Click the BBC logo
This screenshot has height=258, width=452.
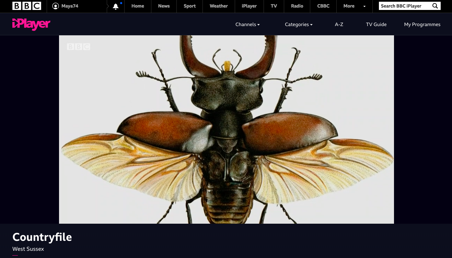click(x=27, y=6)
